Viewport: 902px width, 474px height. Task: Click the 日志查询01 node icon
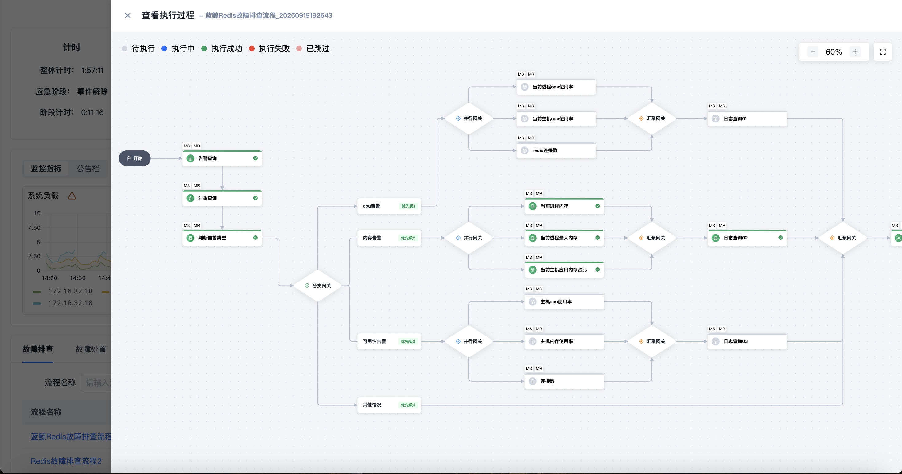click(716, 119)
